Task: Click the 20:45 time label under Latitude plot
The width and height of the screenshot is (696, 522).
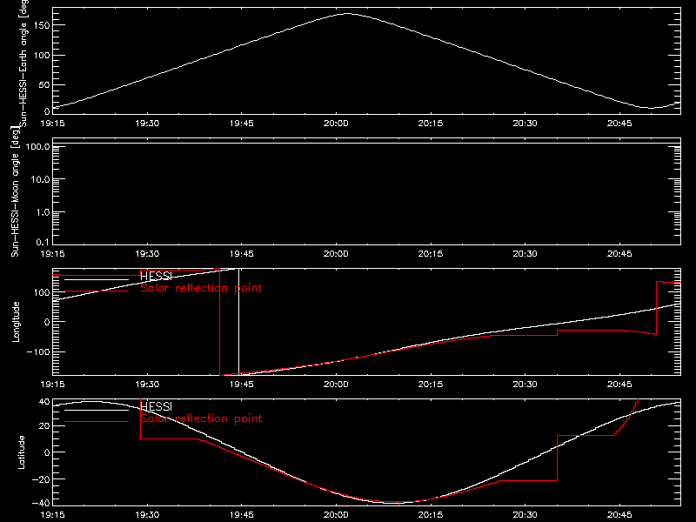Action: tap(619, 514)
